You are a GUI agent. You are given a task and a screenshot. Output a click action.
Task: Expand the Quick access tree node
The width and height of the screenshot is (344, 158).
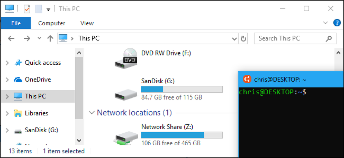coord(7,63)
